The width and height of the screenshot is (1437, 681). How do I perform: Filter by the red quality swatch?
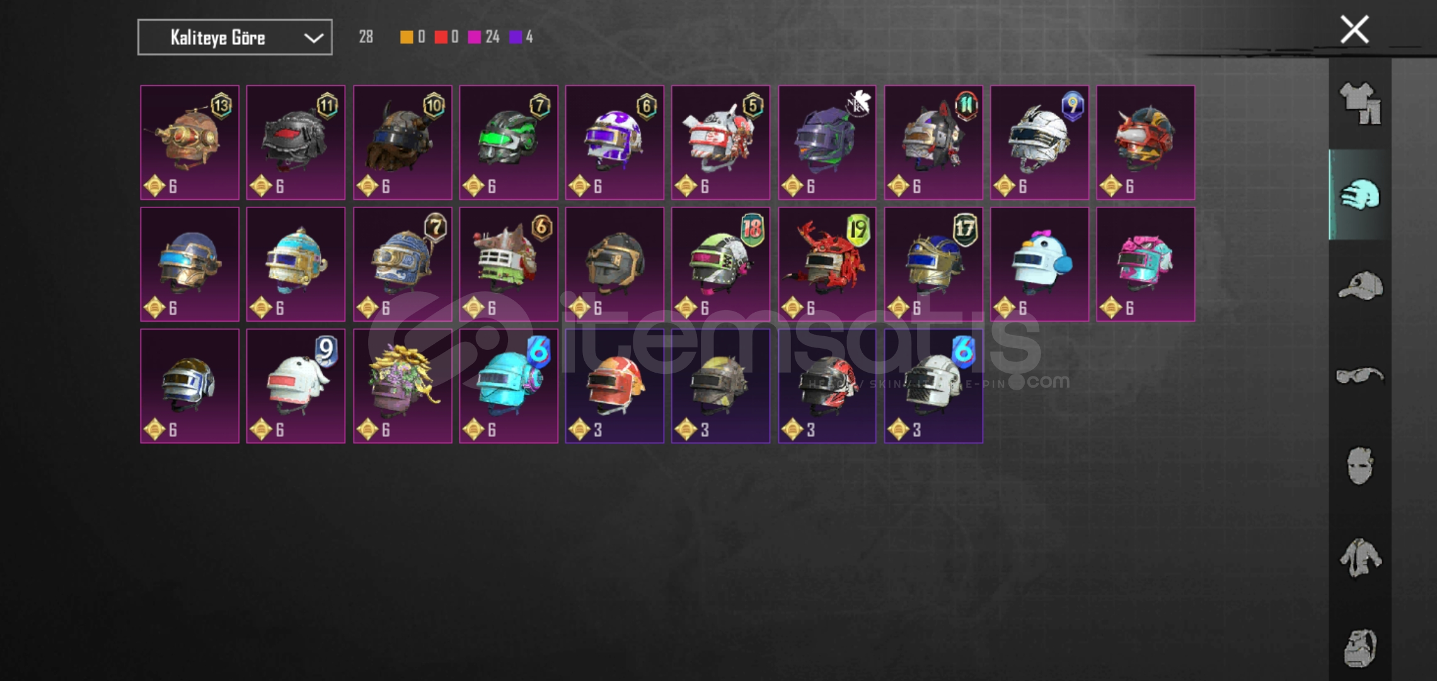[441, 37]
